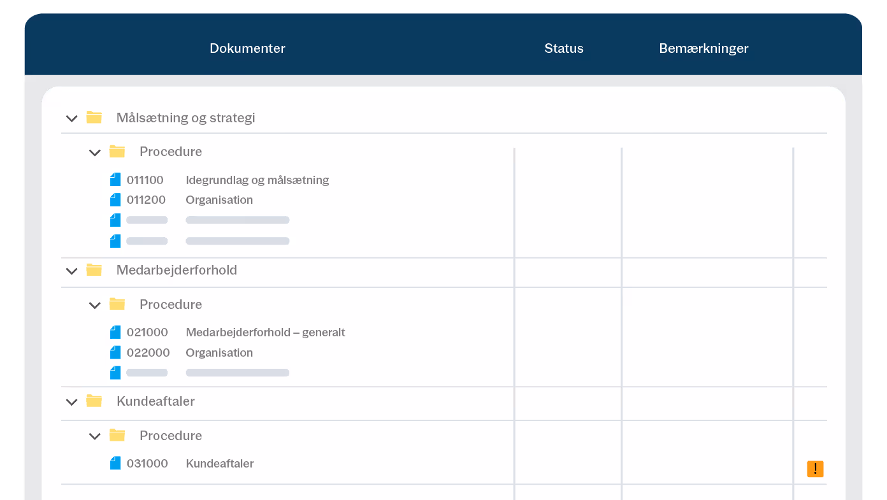Click Procedure folder icon under Medarbejderforhold
Image resolution: width=887 pixels, height=500 pixels.
point(117,304)
